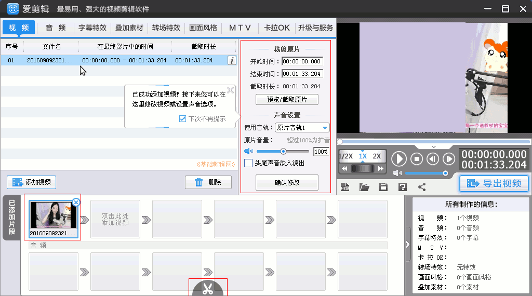The image size is (532, 296).
Task: Click the 导出视频 export button
Action: (x=494, y=183)
